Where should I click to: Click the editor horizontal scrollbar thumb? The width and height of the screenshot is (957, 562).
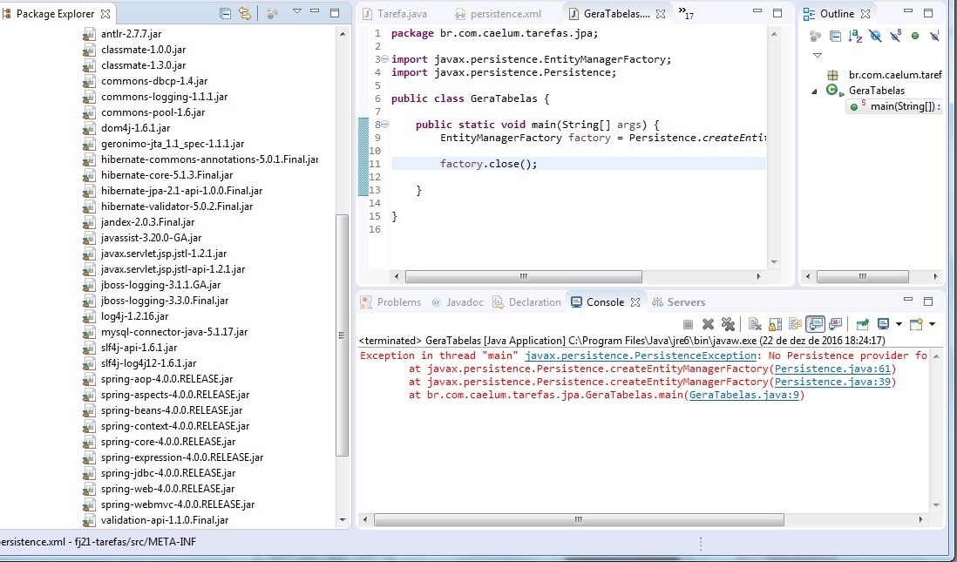(x=523, y=276)
